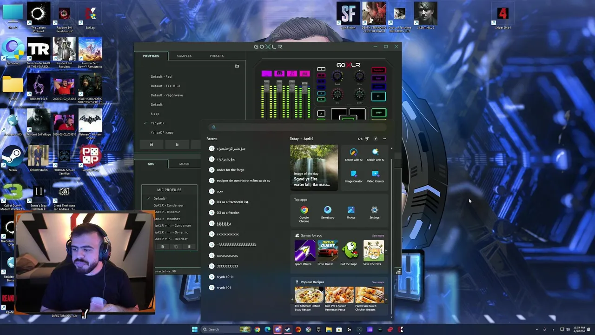Open Settings from Top apps
This screenshot has width=595, height=335.
[x=374, y=213]
